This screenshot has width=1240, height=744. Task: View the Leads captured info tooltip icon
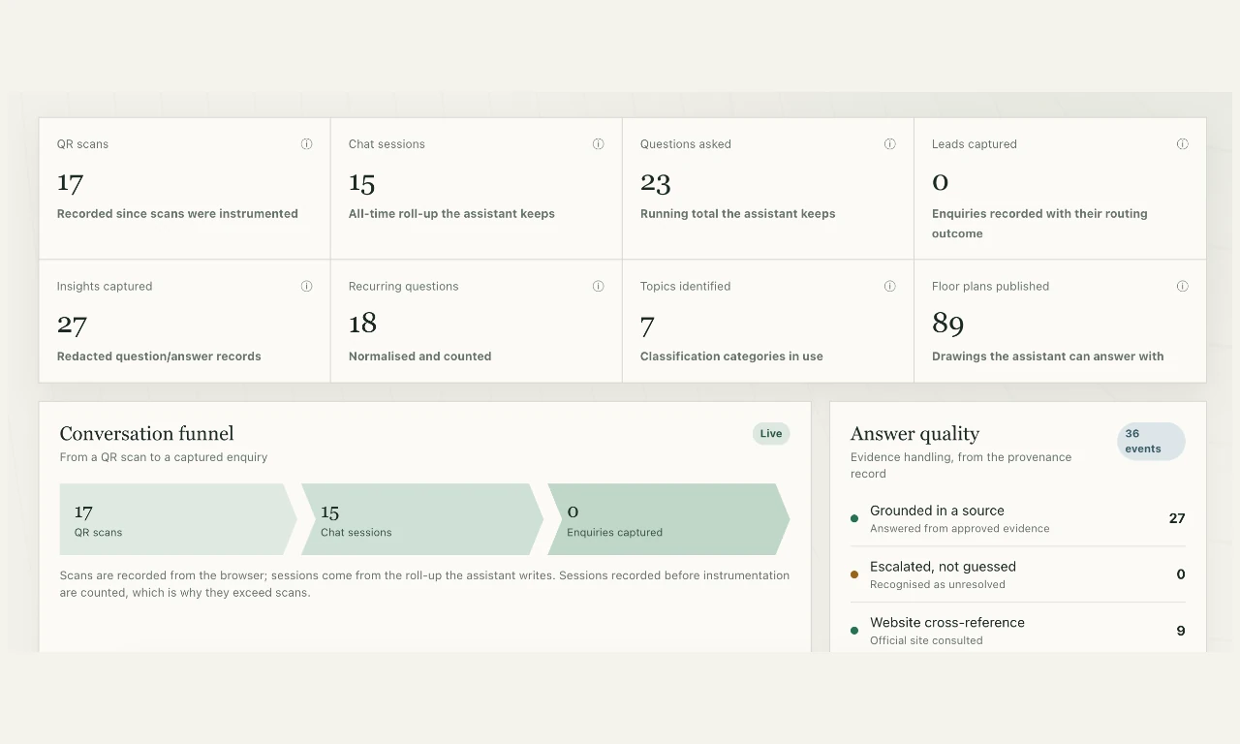(x=1182, y=144)
